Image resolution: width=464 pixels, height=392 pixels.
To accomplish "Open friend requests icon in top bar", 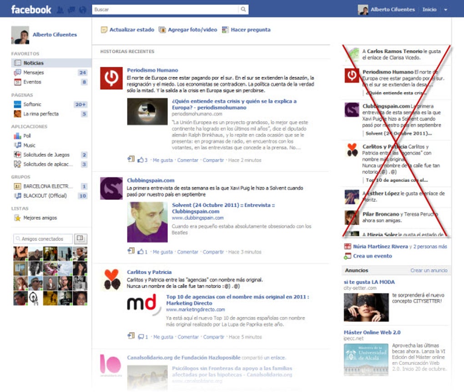I will click(60, 10).
